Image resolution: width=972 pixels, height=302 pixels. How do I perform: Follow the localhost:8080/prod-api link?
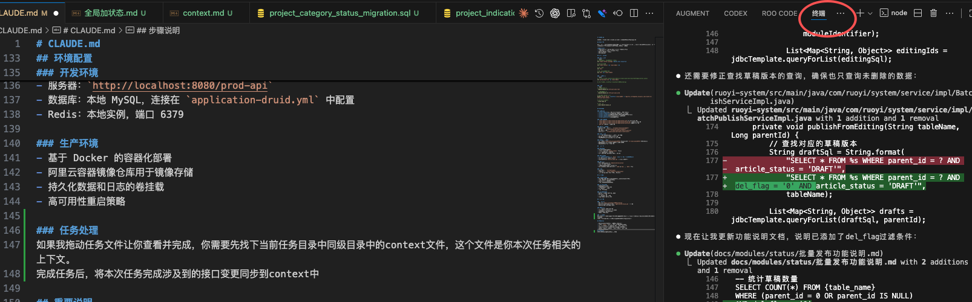click(179, 85)
